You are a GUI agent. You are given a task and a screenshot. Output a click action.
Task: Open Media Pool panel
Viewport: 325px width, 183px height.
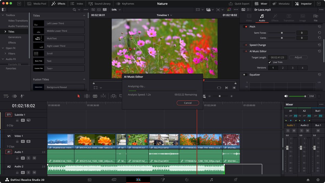pyautogui.click(x=37, y=4)
